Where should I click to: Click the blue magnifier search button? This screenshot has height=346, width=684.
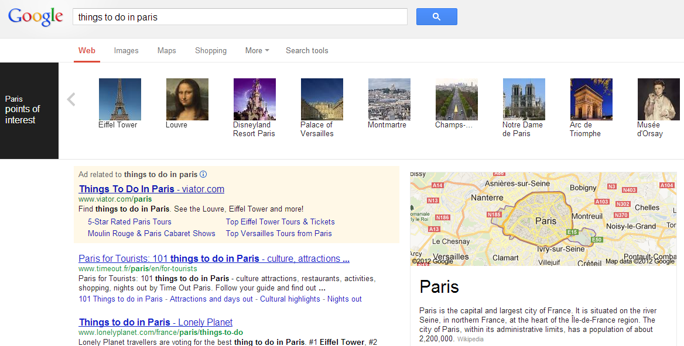coord(437,16)
